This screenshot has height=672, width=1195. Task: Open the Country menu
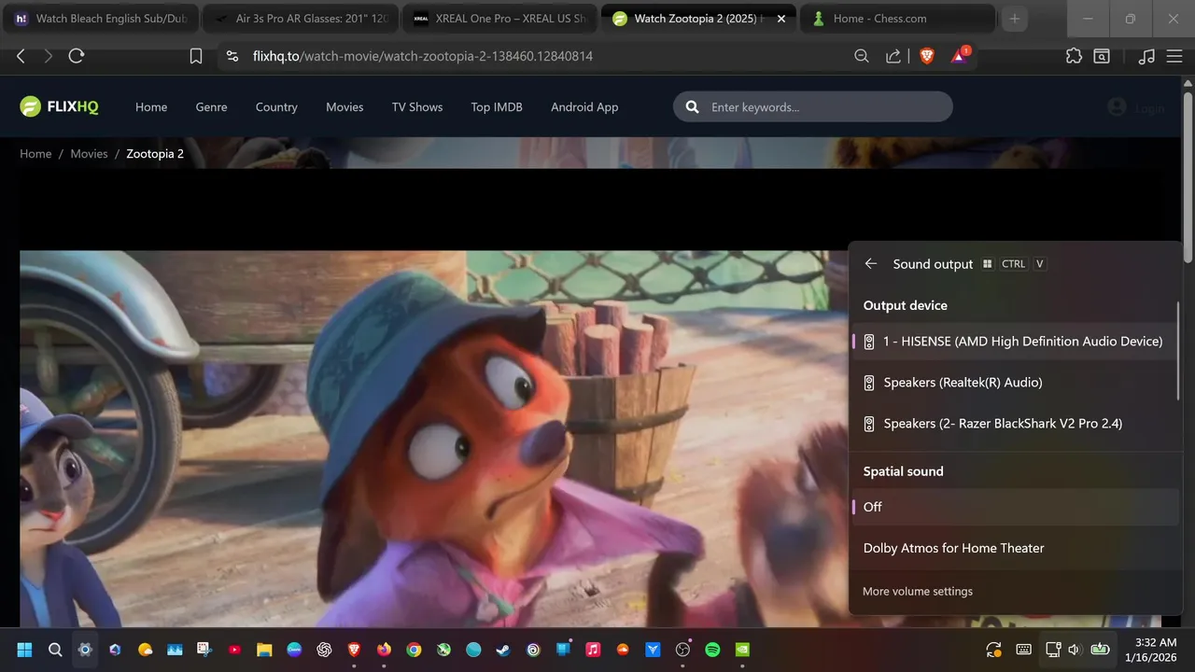[x=276, y=107]
